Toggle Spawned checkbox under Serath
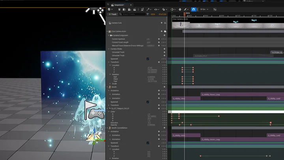 148,102
